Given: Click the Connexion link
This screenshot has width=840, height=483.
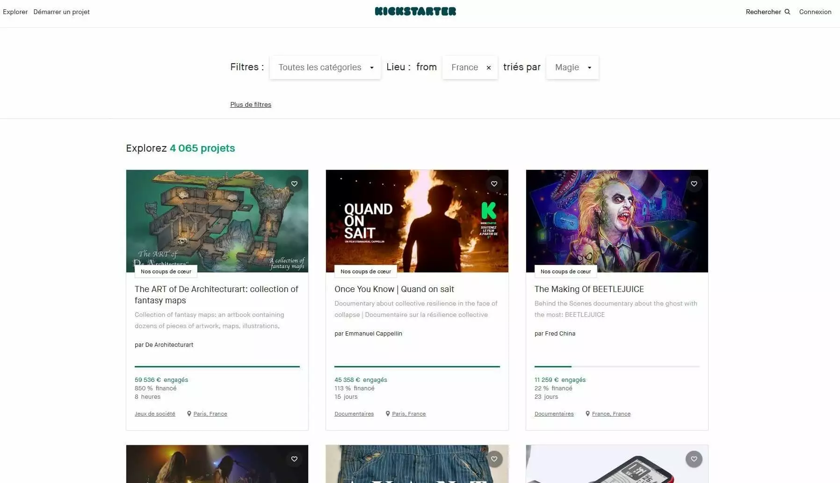Looking at the screenshot, I should tap(815, 12).
